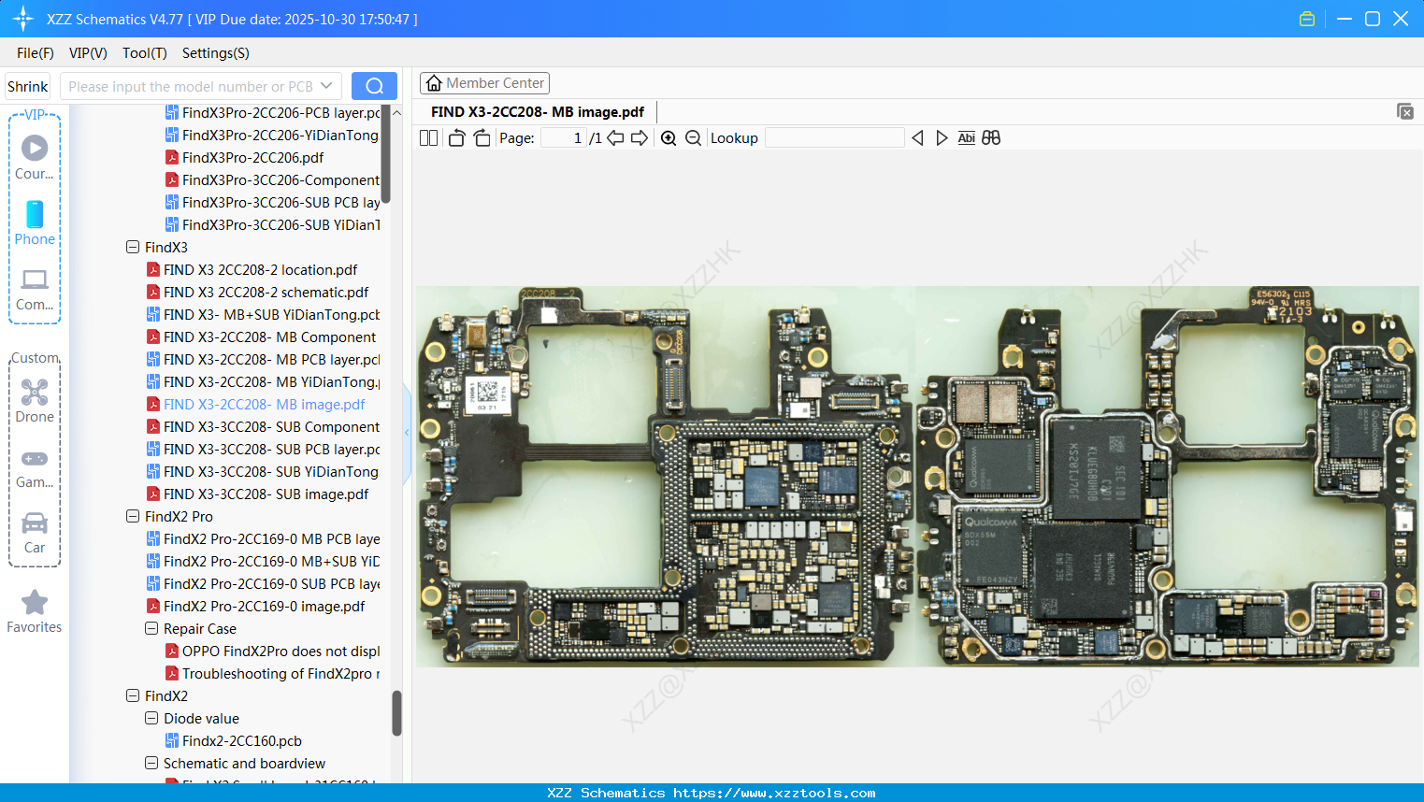Screen dimensions: 1424x802
Task: Click the yellow toolbox icon in title bar
Action: [1307, 19]
